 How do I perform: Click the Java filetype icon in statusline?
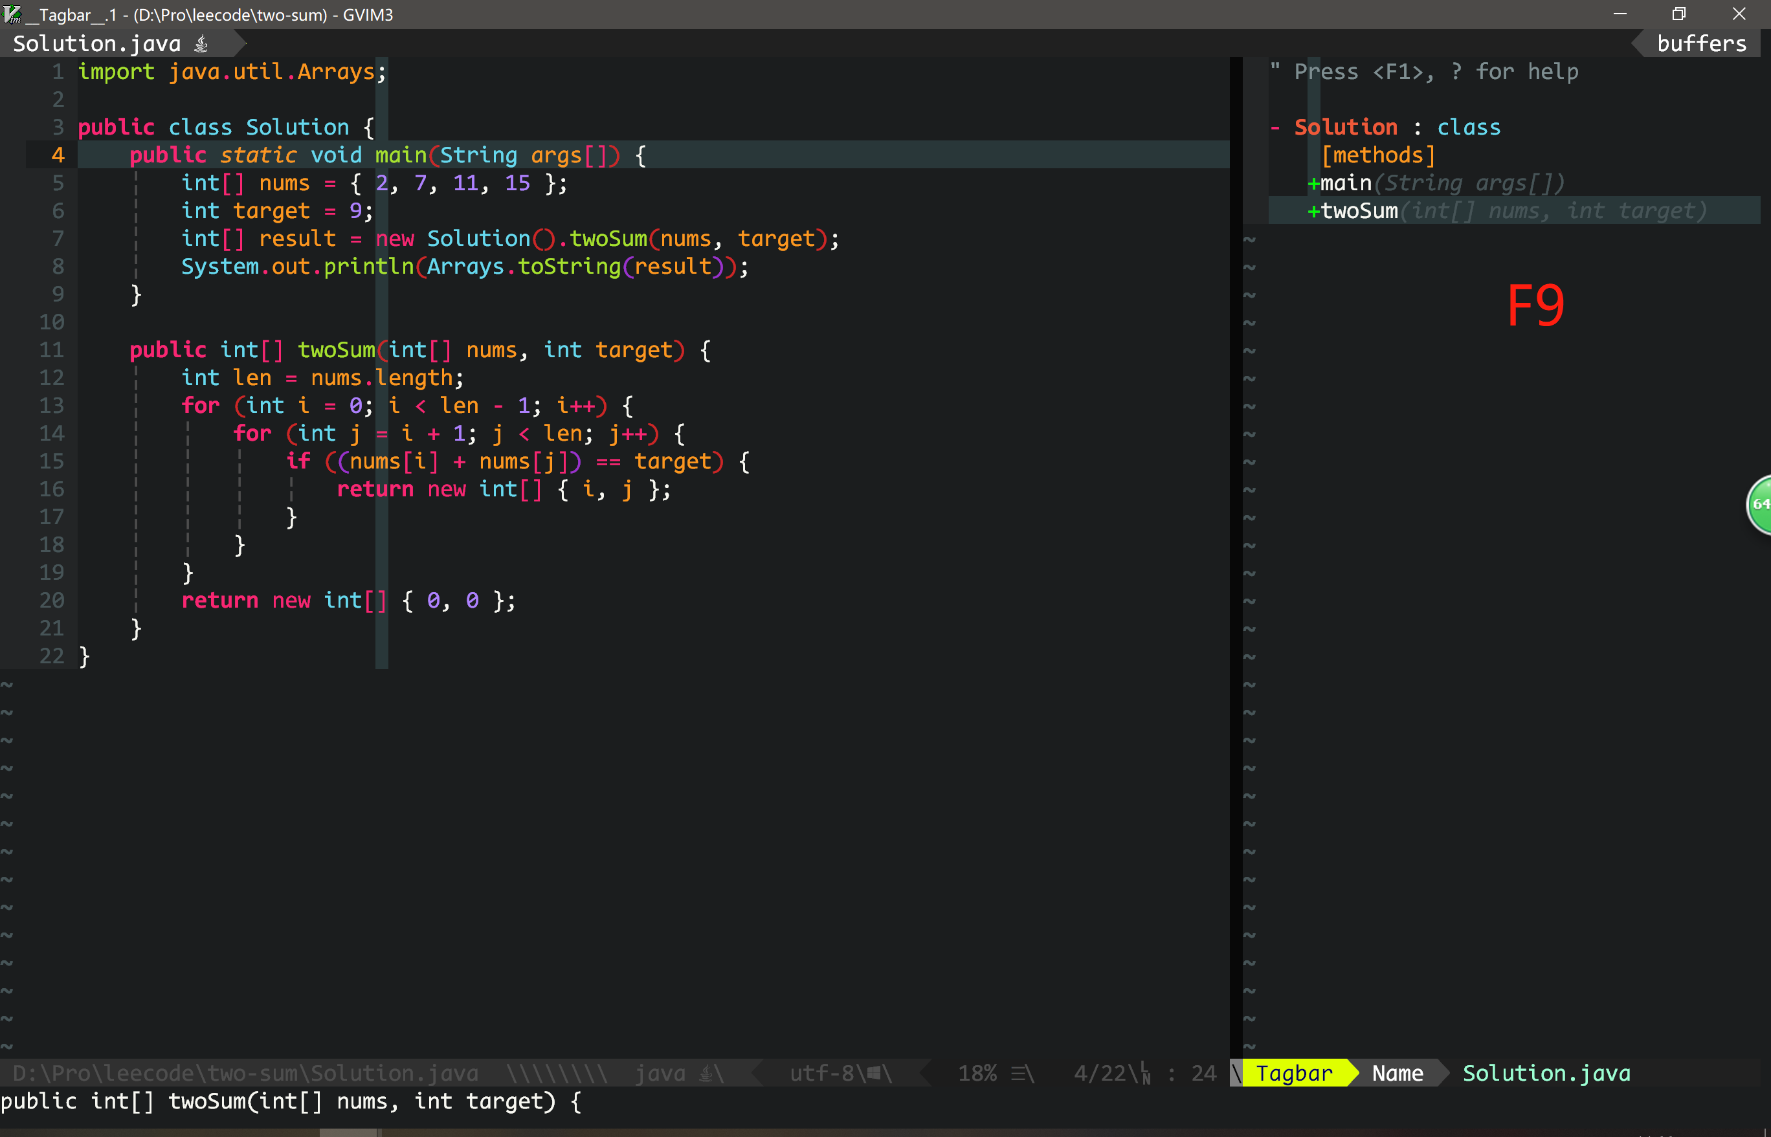706,1073
